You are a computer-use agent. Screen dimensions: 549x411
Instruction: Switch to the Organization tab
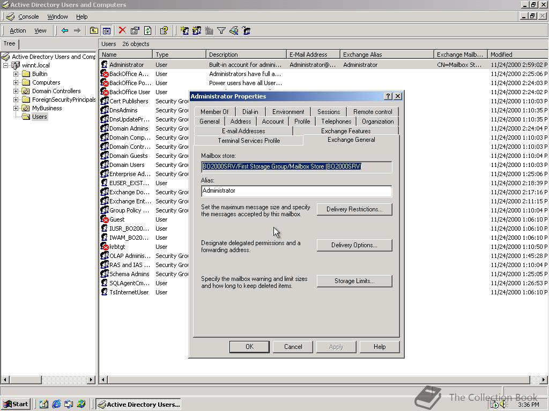(x=377, y=121)
